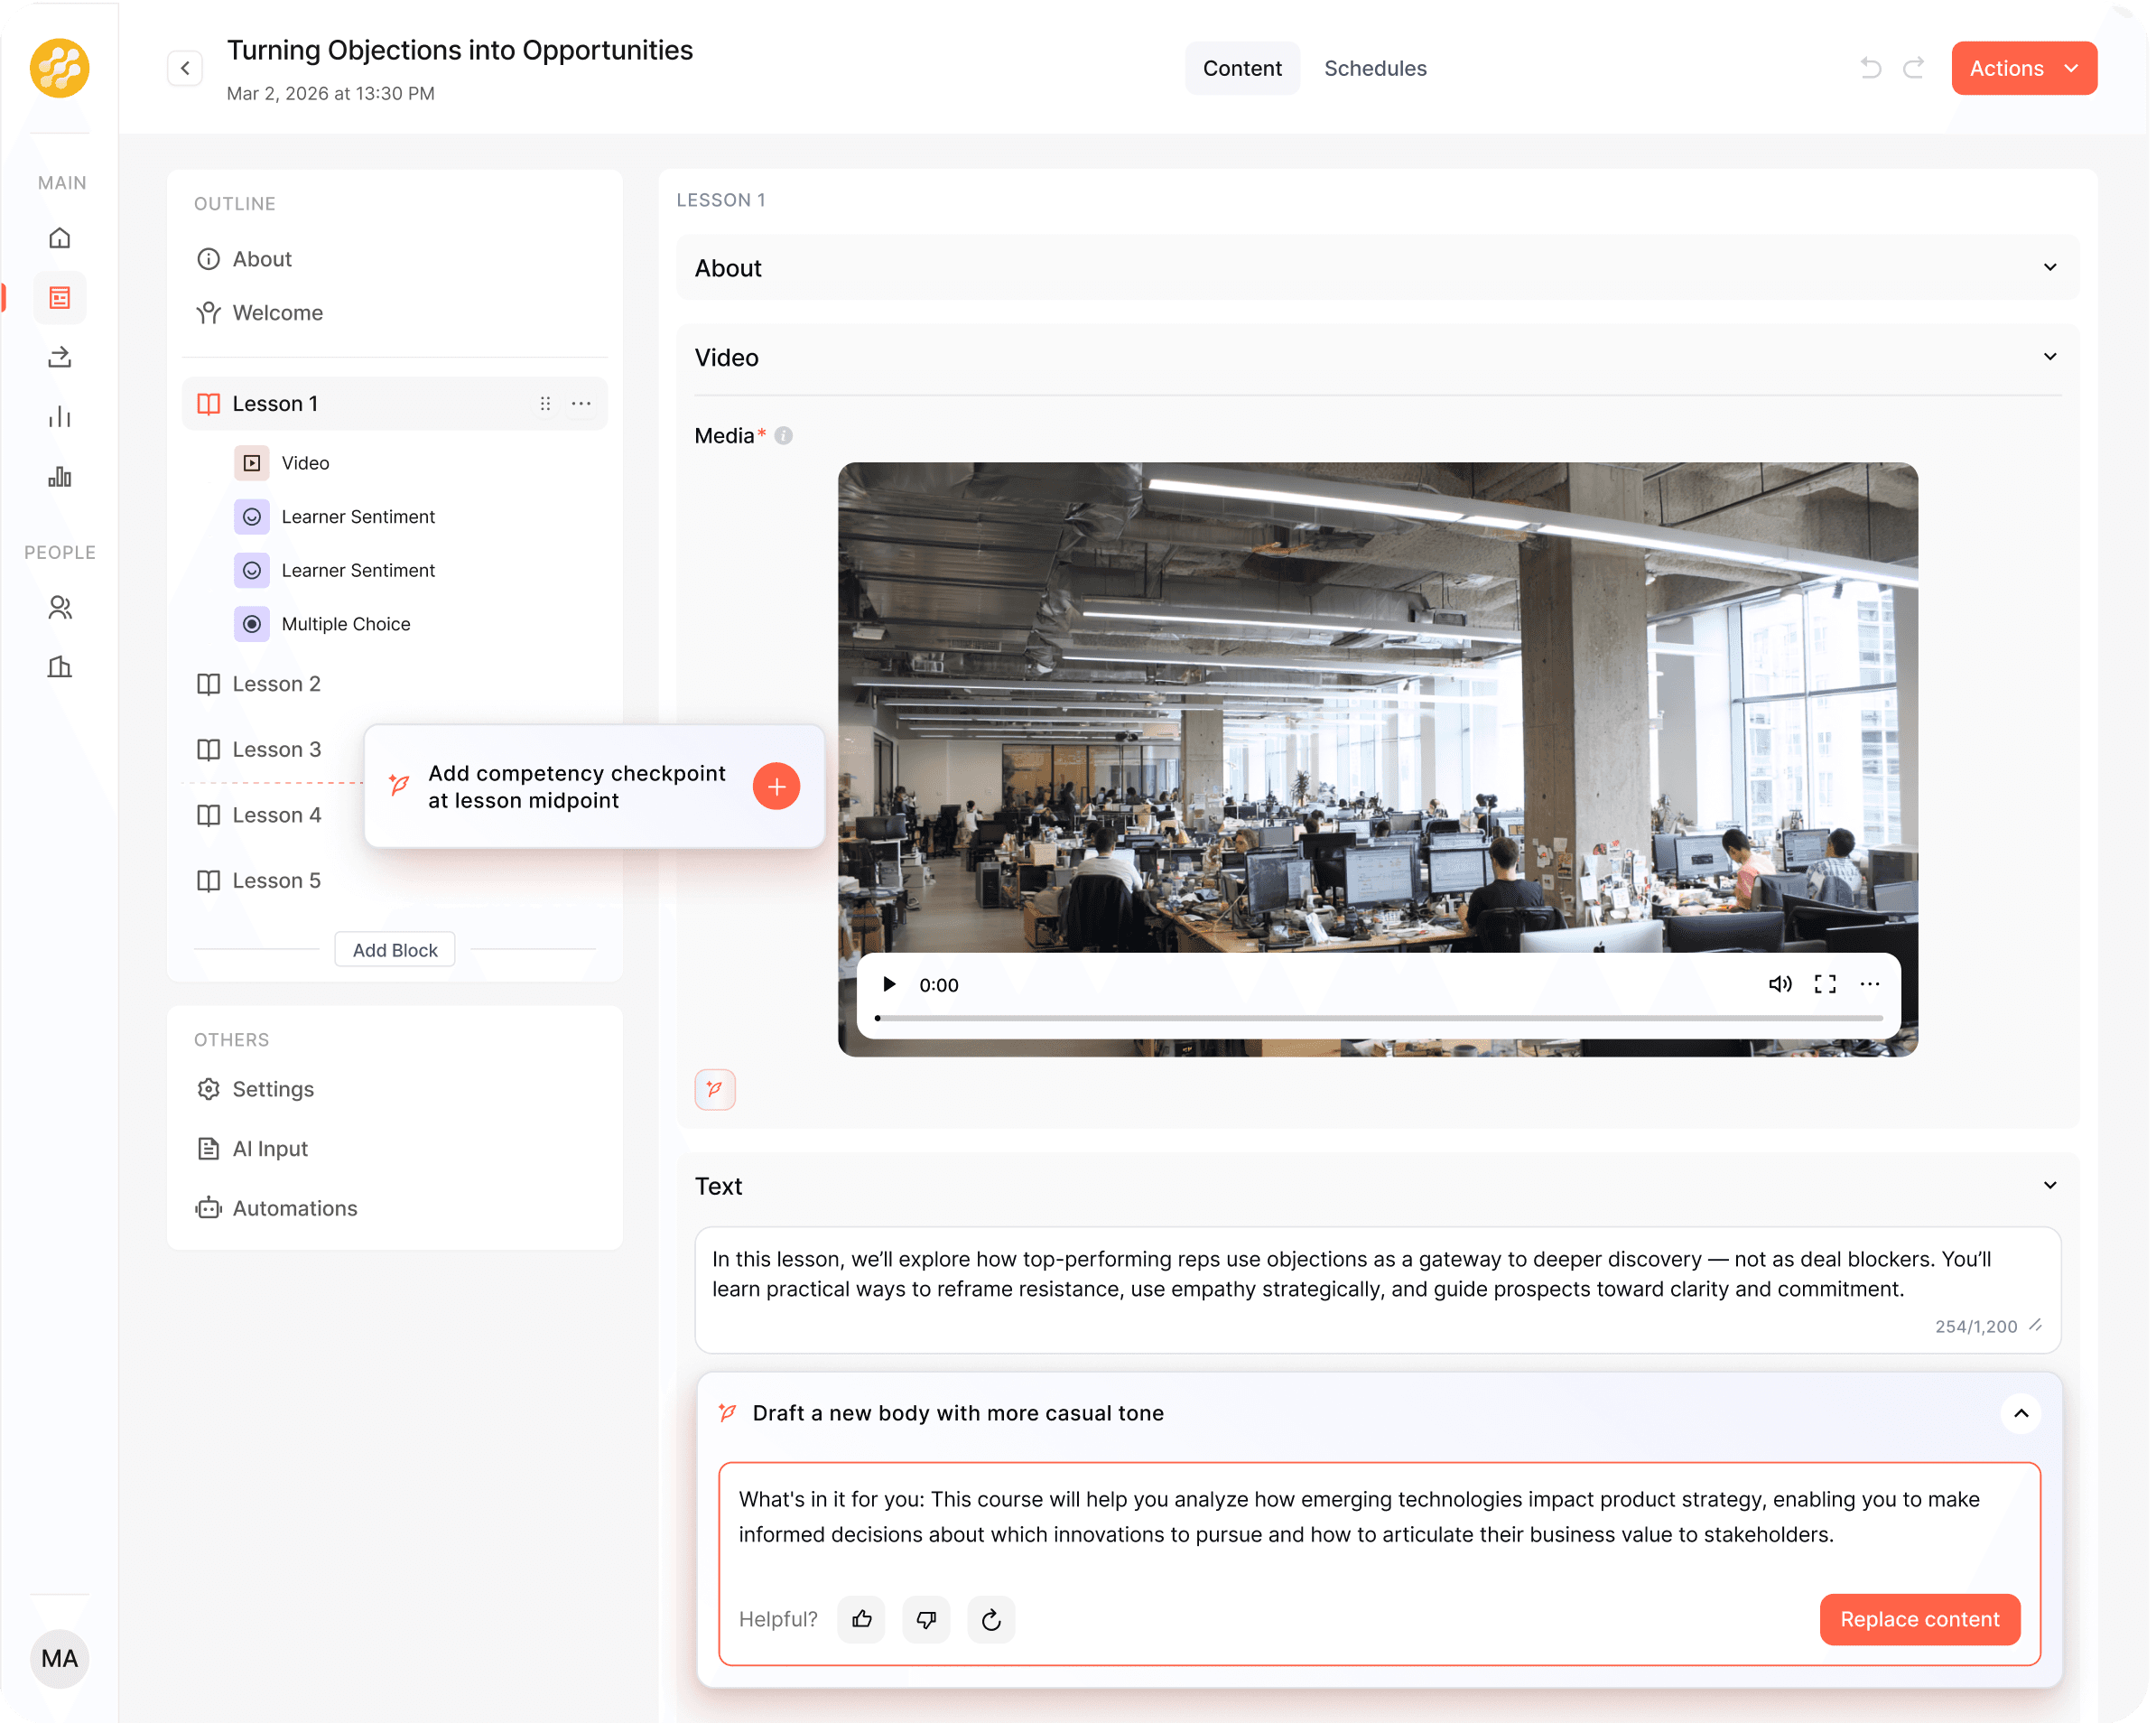Click the AI suggestion icon below video

(715, 1089)
